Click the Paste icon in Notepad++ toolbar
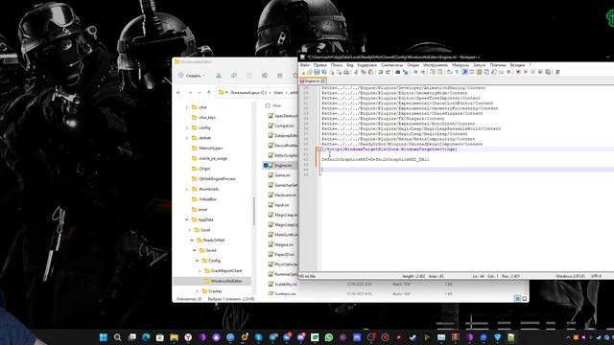This screenshot has width=614, height=345. 370,72
